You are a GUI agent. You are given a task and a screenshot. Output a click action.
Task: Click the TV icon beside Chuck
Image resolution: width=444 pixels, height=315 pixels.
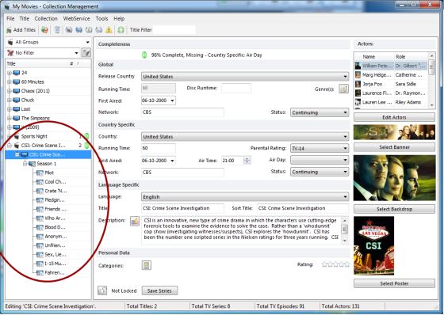(17, 100)
